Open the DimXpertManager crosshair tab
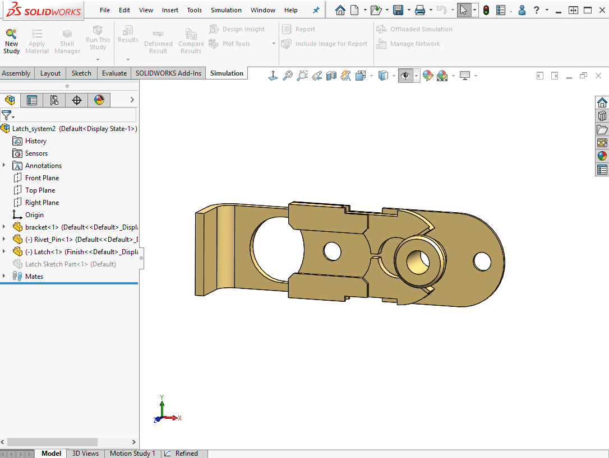Viewport: 609px width, 458px height. click(77, 100)
